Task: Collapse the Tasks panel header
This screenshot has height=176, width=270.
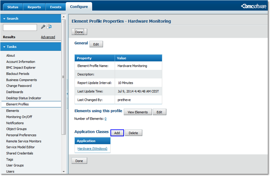Action: point(31,47)
